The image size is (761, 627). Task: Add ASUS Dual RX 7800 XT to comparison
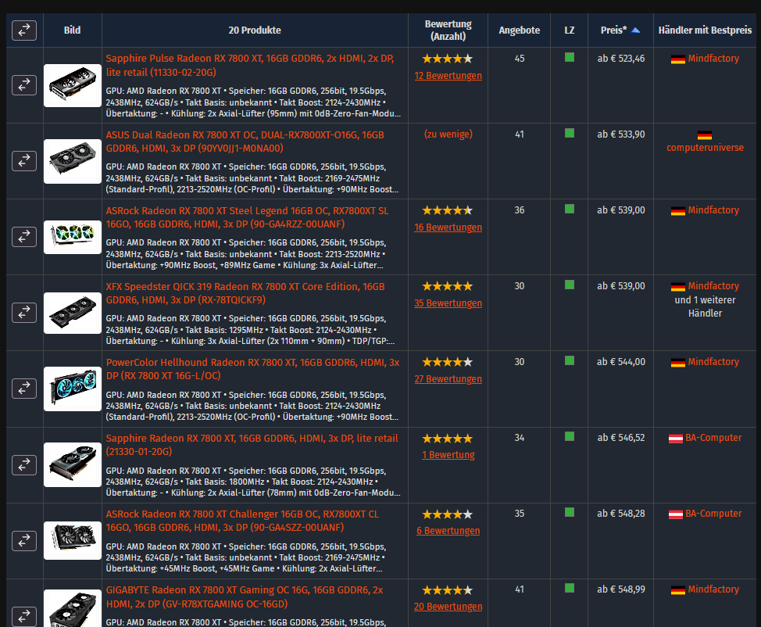[x=24, y=161]
